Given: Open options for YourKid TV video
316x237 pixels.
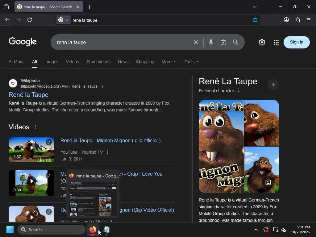Looking at the screenshot, I should pos(108,152).
